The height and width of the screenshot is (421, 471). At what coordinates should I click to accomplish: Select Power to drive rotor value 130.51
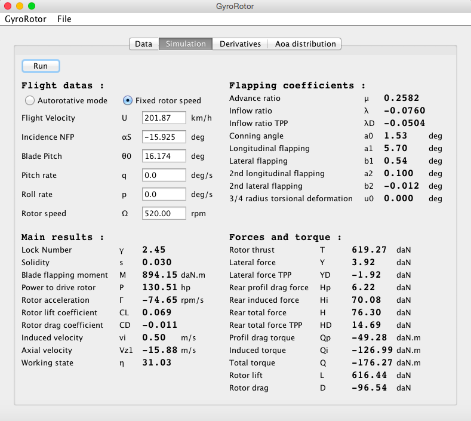click(x=159, y=288)
